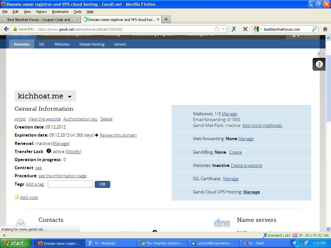Open the search engine selector dropdown
The height and width of the screenshot is (248, 331).
[x=258, y=29]
